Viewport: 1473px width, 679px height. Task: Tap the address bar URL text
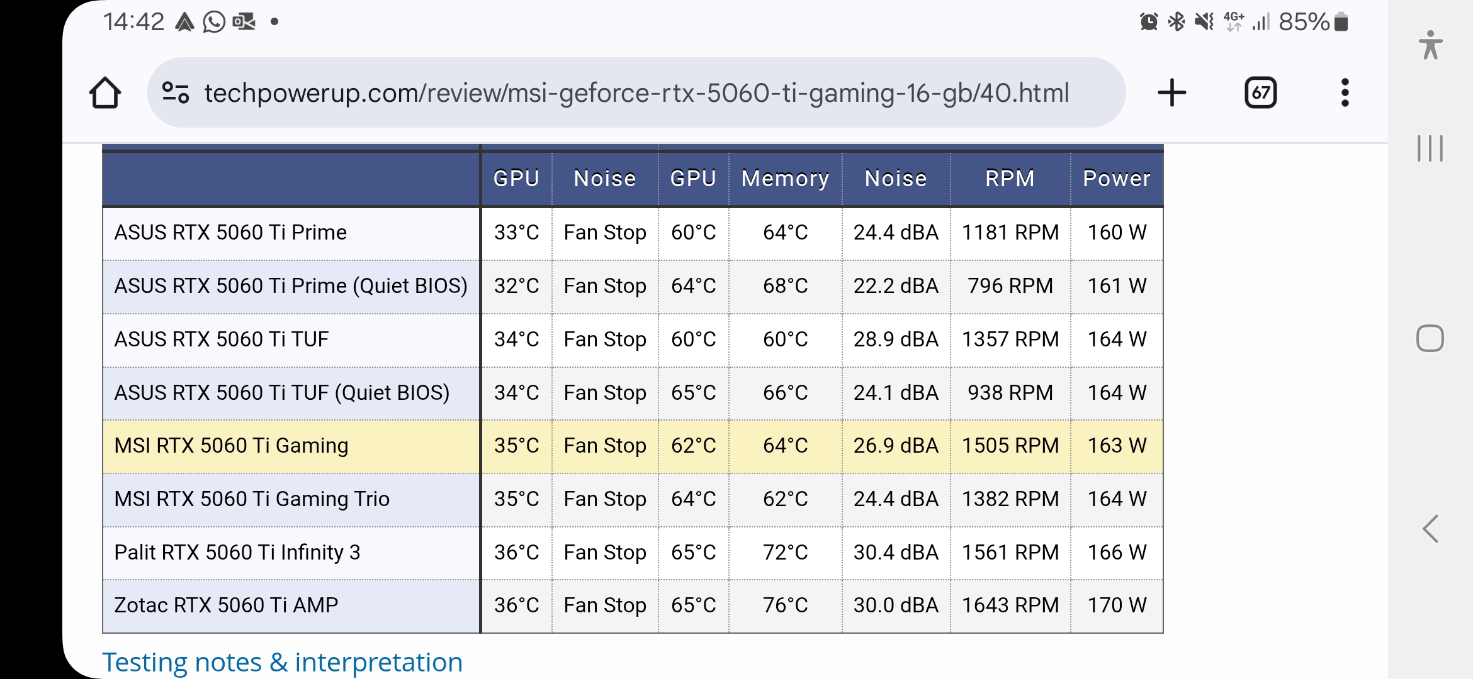coord(636,93)
